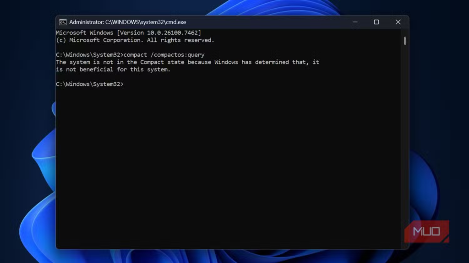Click 'is not beneficial for this system.' line

click(113, 69)
